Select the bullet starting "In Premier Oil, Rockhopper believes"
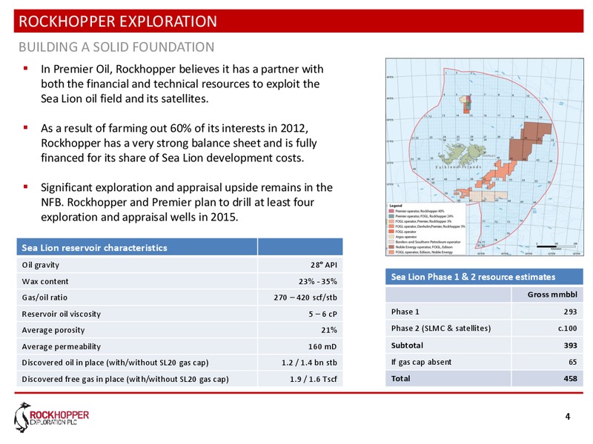This screenshot has width=593, height=444. 182,84
